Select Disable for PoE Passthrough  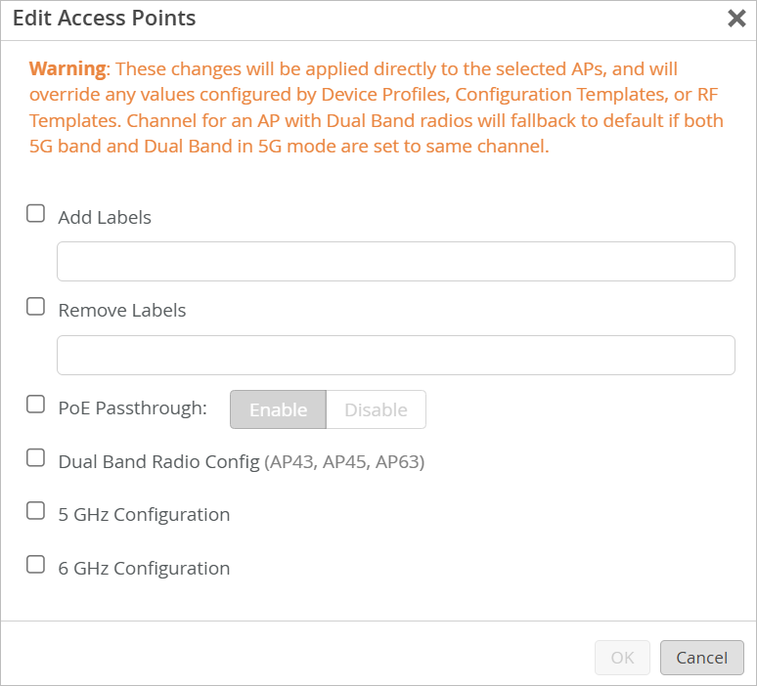pos(376,410)
